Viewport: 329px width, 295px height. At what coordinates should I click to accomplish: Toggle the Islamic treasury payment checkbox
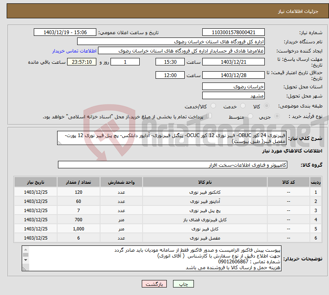pyautogui.click(x=209, y=116)
